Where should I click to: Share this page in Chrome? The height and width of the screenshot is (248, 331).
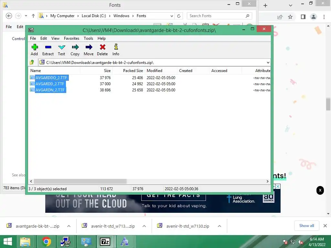pos(280,17)
